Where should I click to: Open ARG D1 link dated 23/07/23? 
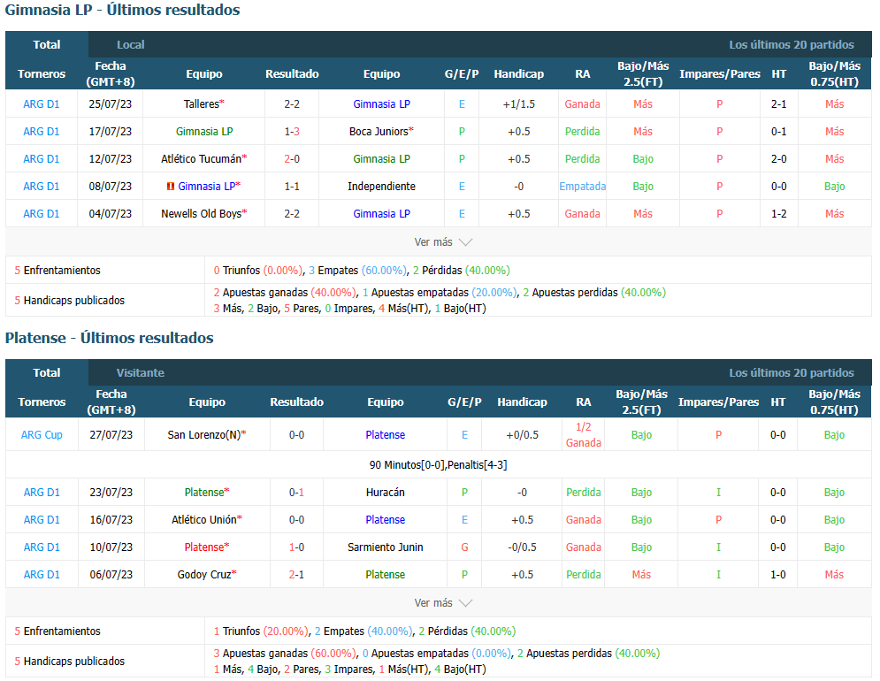tap(42, 493)
